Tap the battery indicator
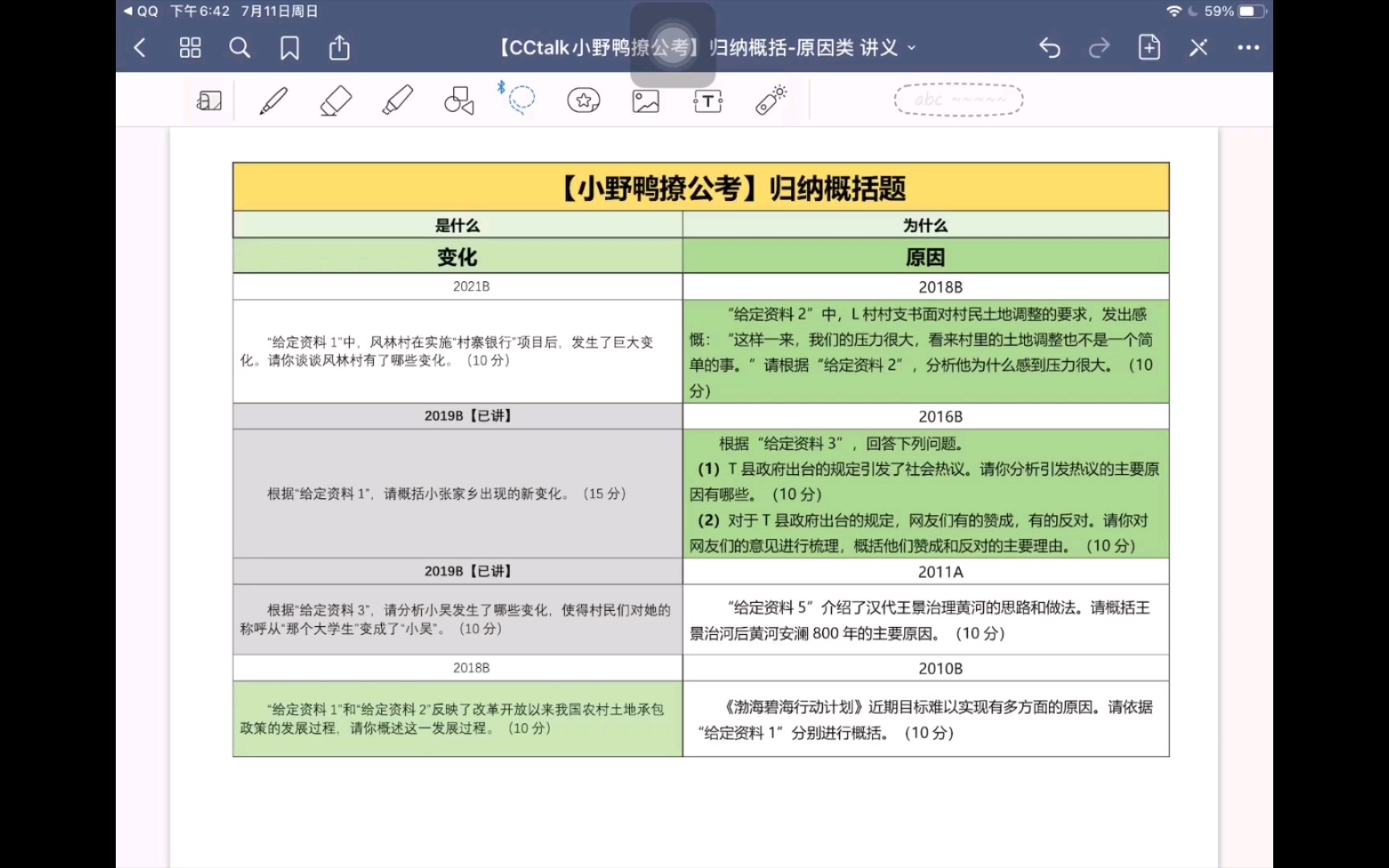 click(1252, 11)
